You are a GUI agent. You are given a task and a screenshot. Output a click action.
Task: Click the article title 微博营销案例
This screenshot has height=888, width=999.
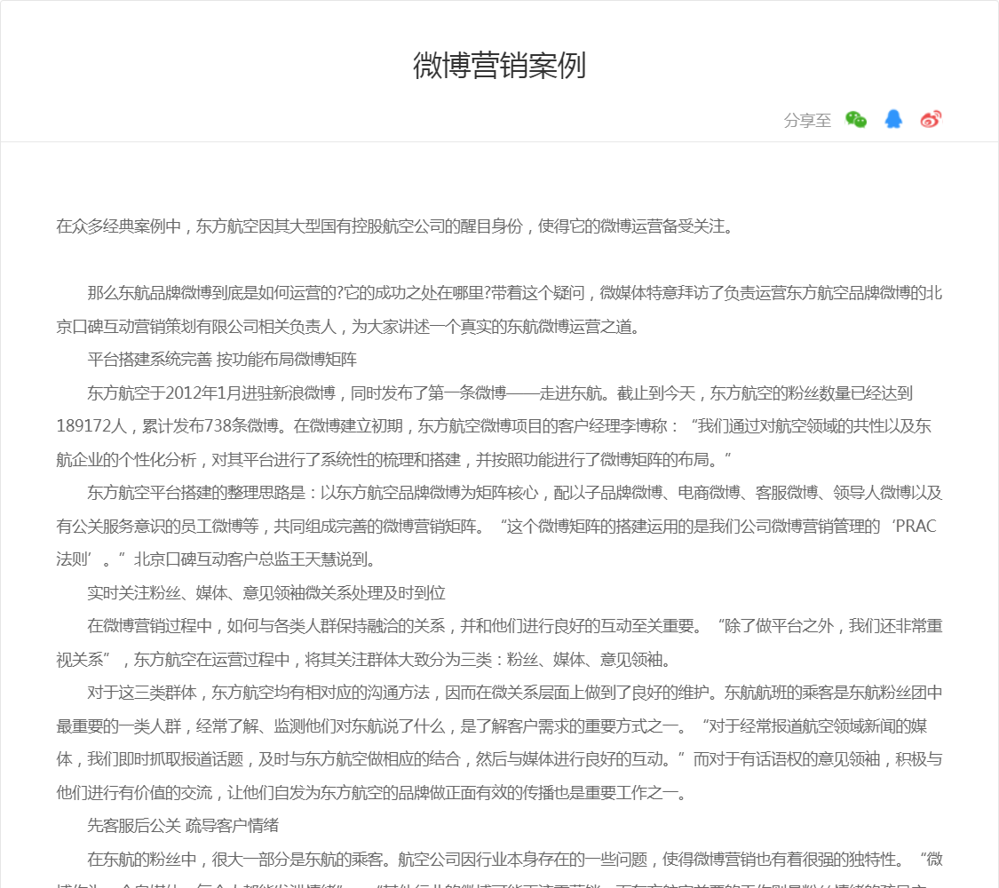499,66
